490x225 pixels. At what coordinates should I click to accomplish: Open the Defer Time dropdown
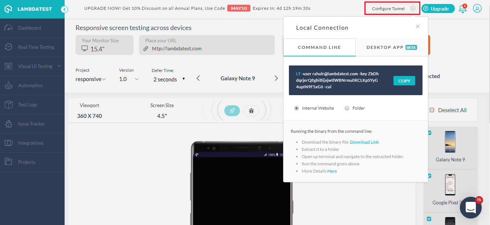[169, 78]
